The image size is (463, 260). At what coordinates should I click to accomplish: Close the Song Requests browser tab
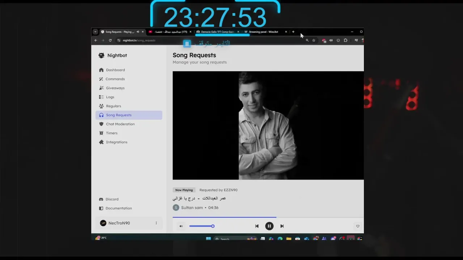pyautogui.click(x=143, y=32)
